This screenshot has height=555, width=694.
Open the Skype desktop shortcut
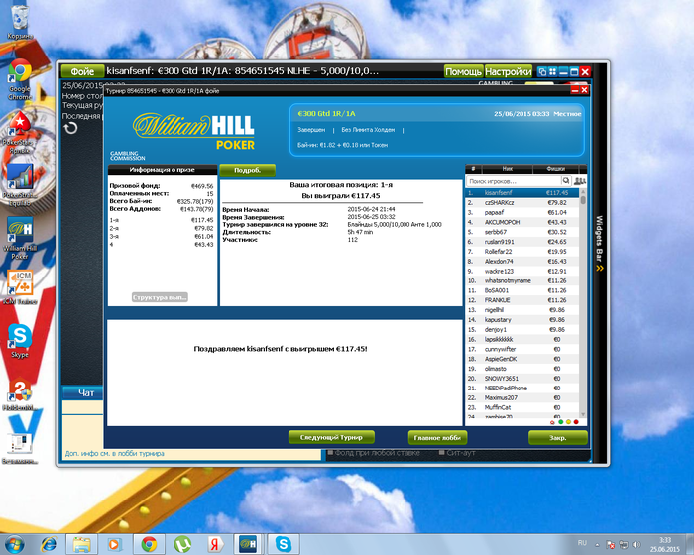click(x=20, y=340)
